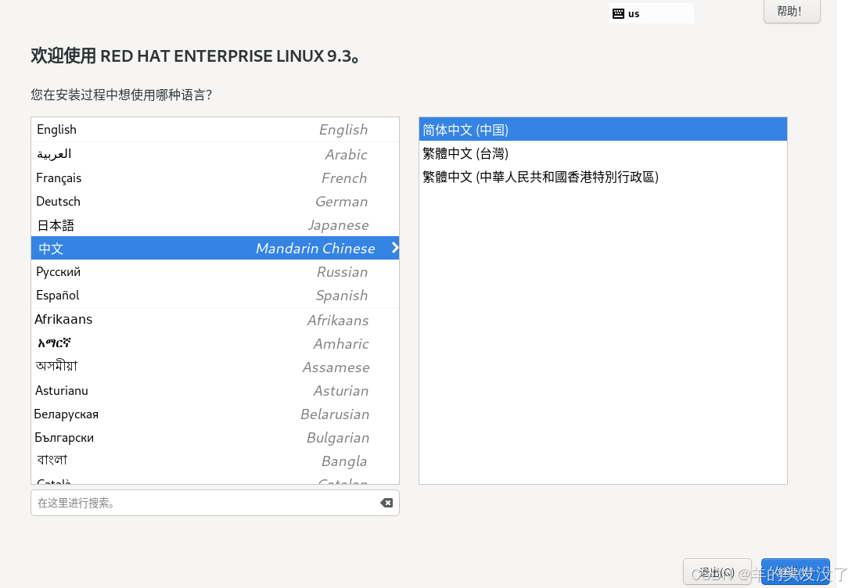Screen dimensions: 852x588
Task: Click the us keyboard layout indicator
Action: point(652,13)
